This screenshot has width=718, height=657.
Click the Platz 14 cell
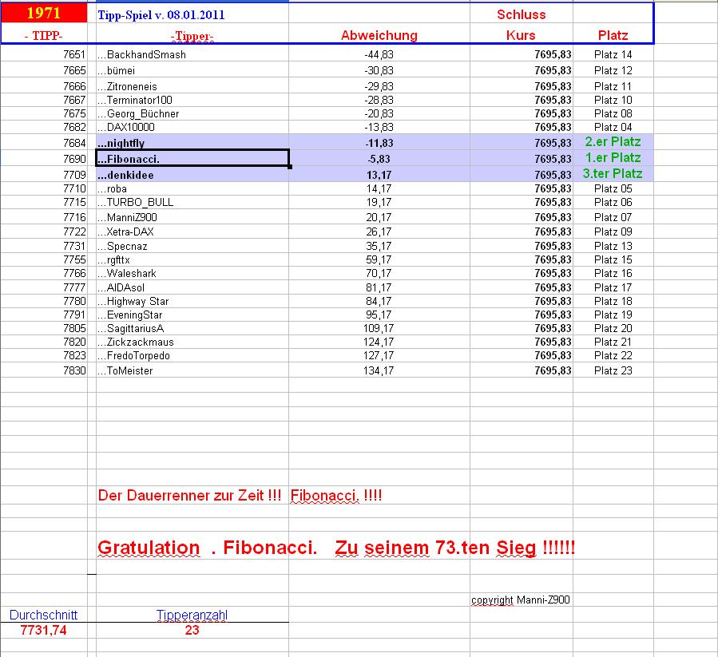[x=613, y=54]
